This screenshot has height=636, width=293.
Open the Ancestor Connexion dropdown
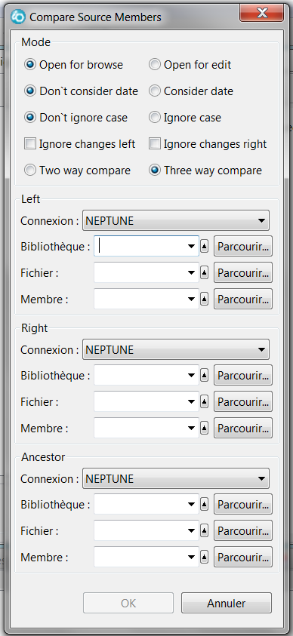tap(176, 478)
